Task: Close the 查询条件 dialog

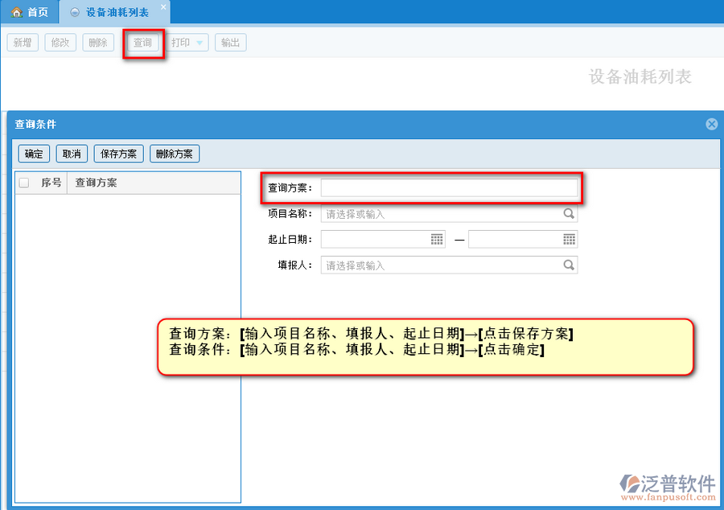Action: (712, 124)
